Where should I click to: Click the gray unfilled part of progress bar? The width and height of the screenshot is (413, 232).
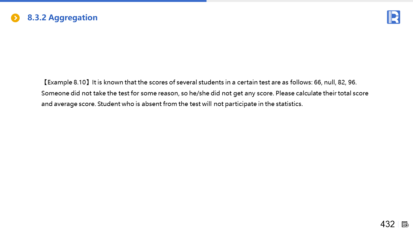pyautogui.click(x=310, y=1)
